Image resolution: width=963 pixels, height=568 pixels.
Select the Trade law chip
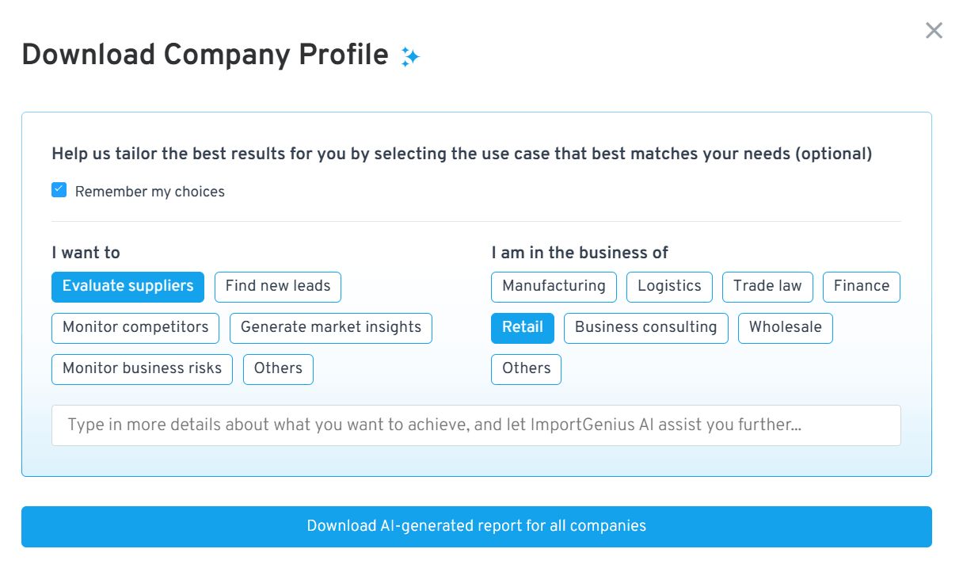(767, 287)
